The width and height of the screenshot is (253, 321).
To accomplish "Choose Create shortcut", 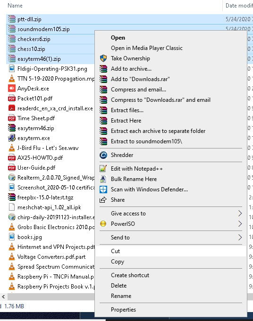I will point(171,275).
